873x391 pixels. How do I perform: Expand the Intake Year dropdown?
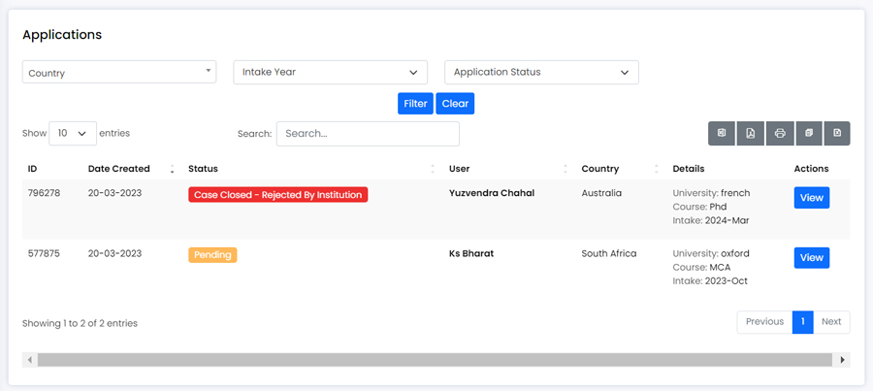tap(330, 73)
